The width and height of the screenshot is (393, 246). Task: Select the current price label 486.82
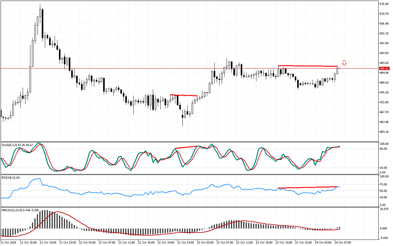tap(384, 68)
